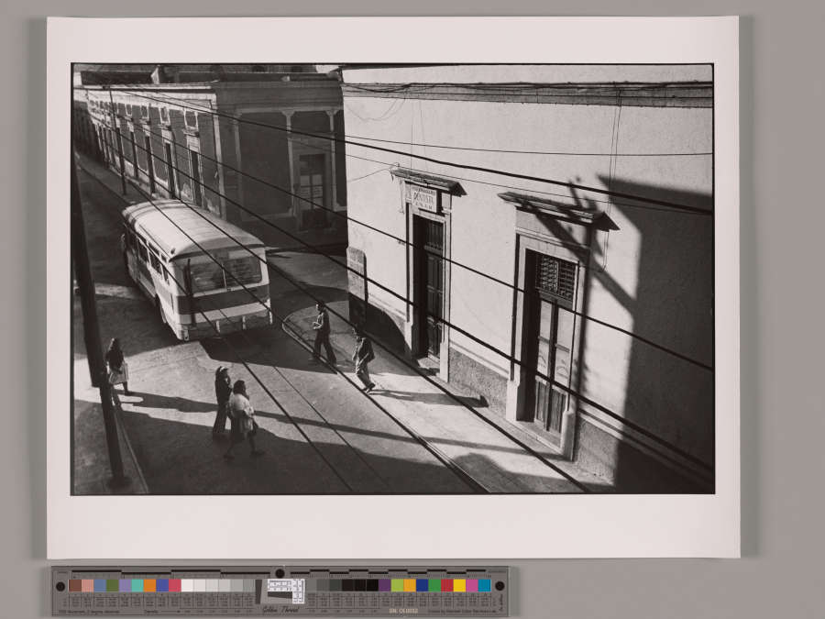Click the white swatch on the color chart
The image size is (825, 619).
(x=187, y=585)
